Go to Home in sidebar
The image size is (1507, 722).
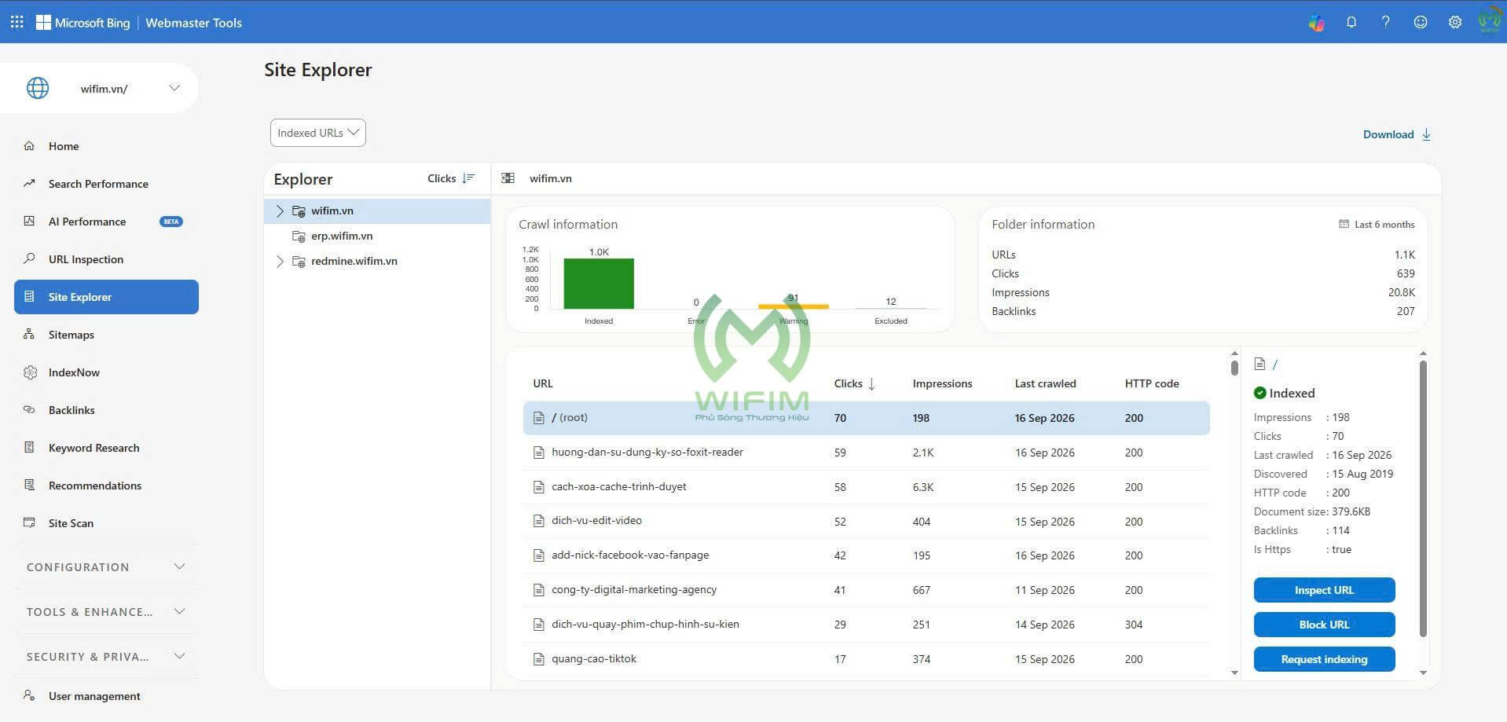pos(106,146)
